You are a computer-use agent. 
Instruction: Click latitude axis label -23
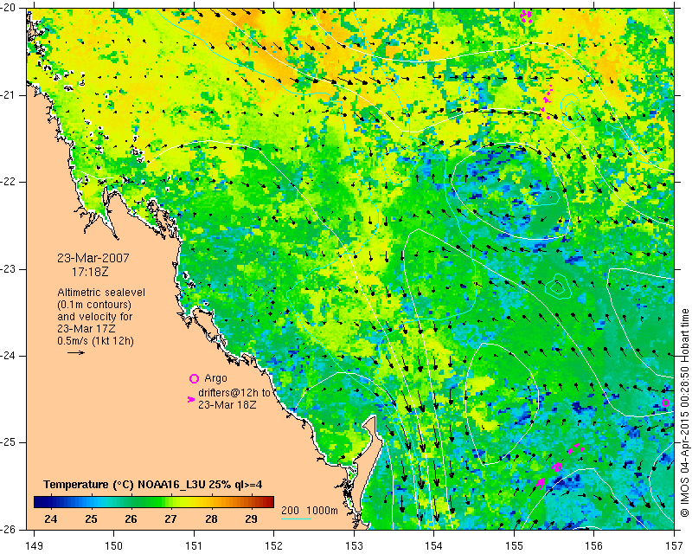[x=9, y=269]
